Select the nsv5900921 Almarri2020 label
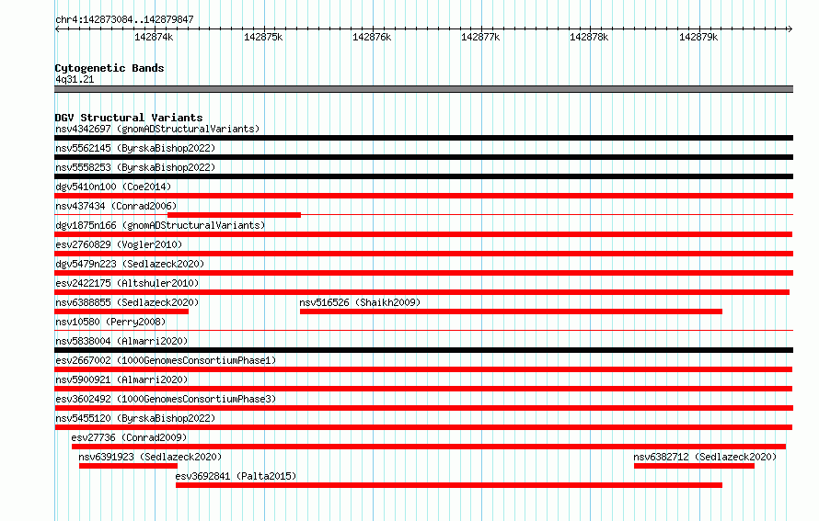Image resolution: width=819 pixels, height=521 pixels. point(121,379)
